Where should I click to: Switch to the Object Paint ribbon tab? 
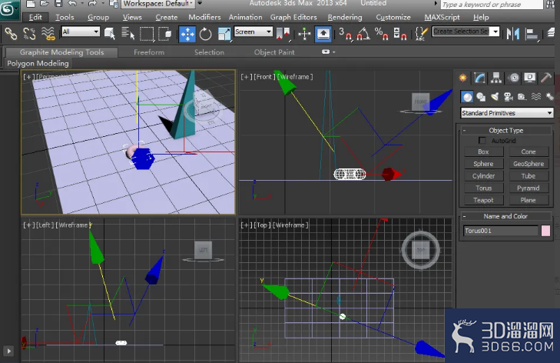pyautogui.click(x=274, y=52)
